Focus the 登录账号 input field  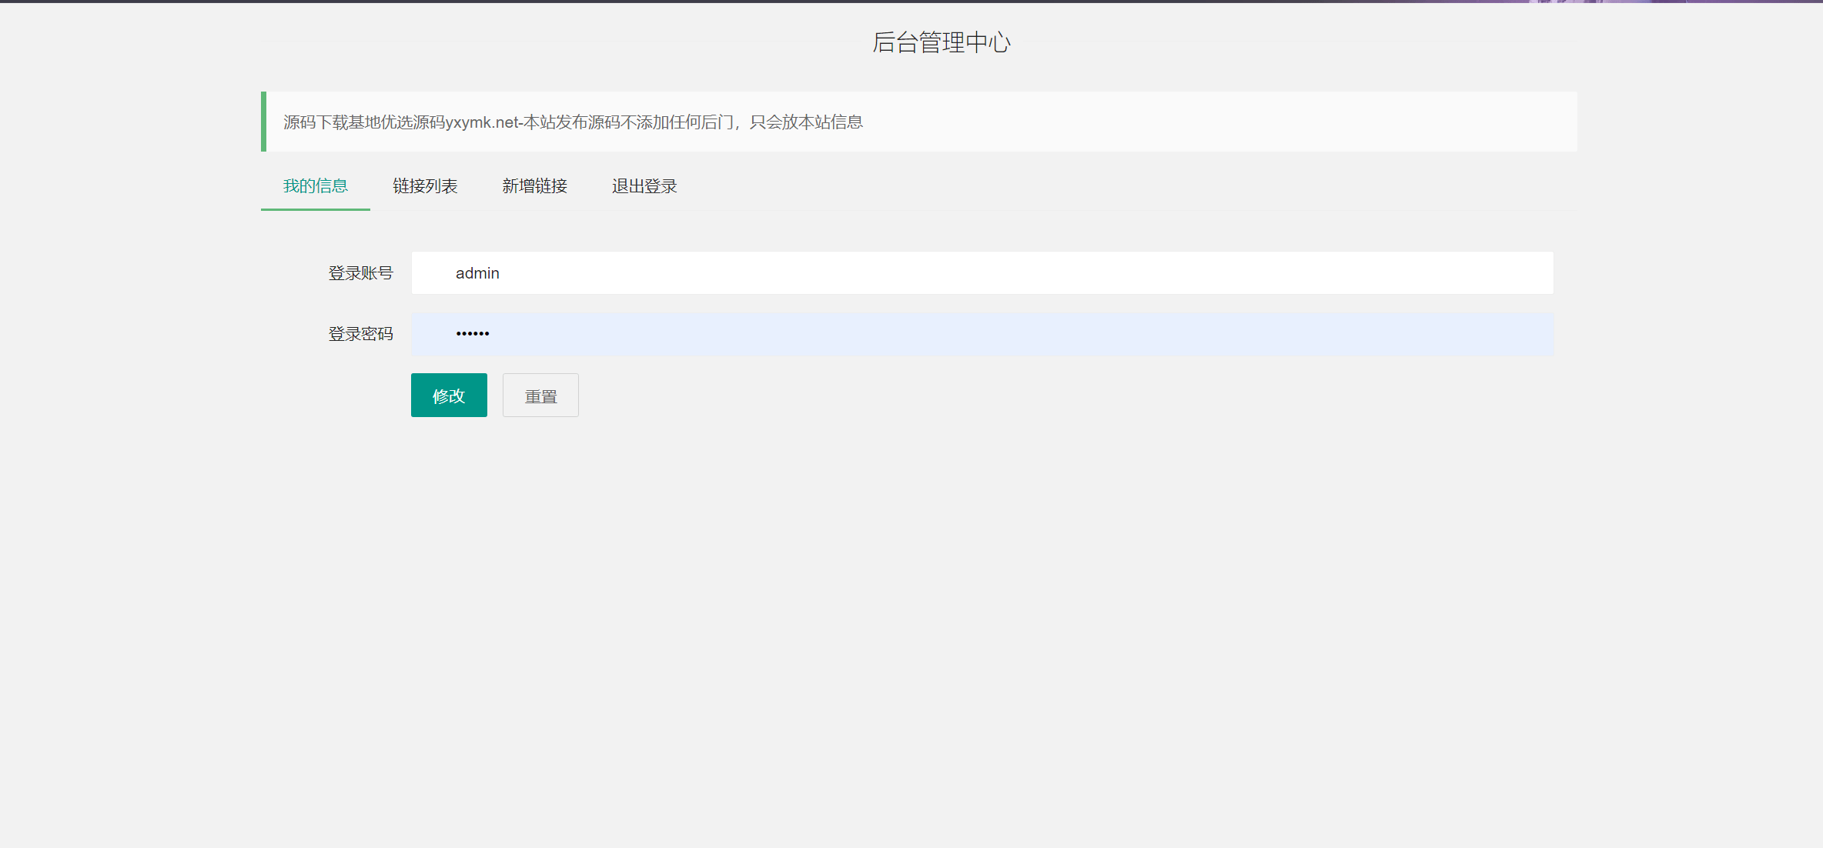982,273
